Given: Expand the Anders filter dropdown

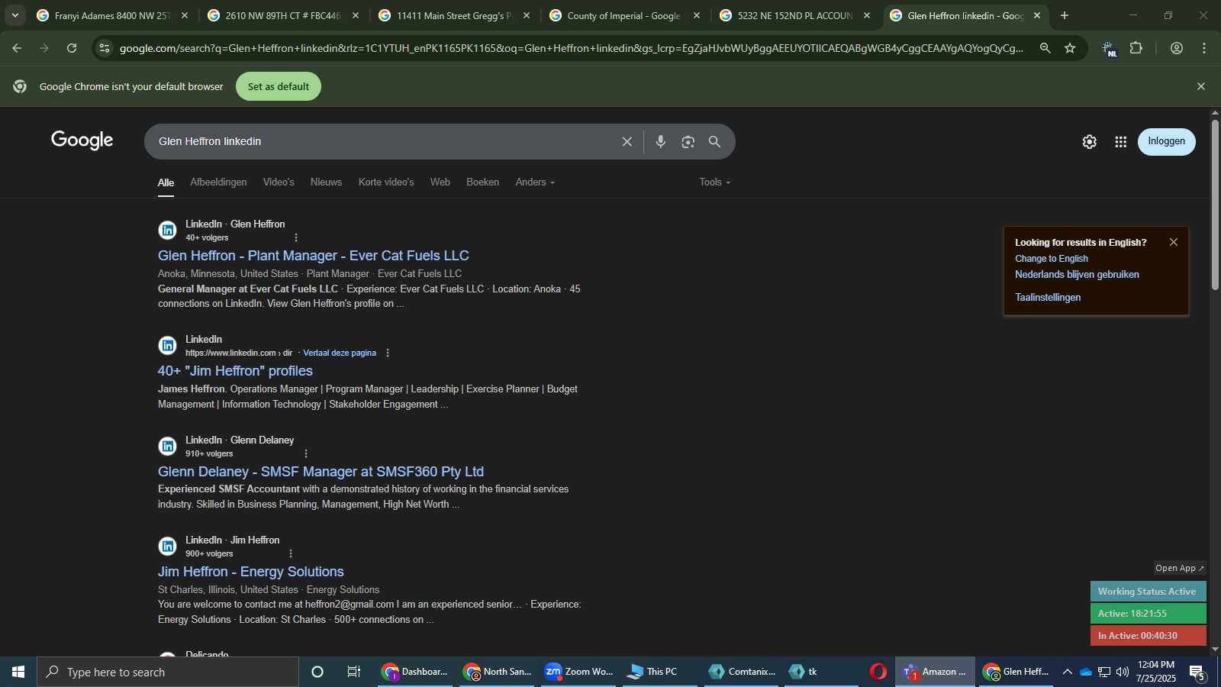Looking at the screenshot, I should click(535, 182).
